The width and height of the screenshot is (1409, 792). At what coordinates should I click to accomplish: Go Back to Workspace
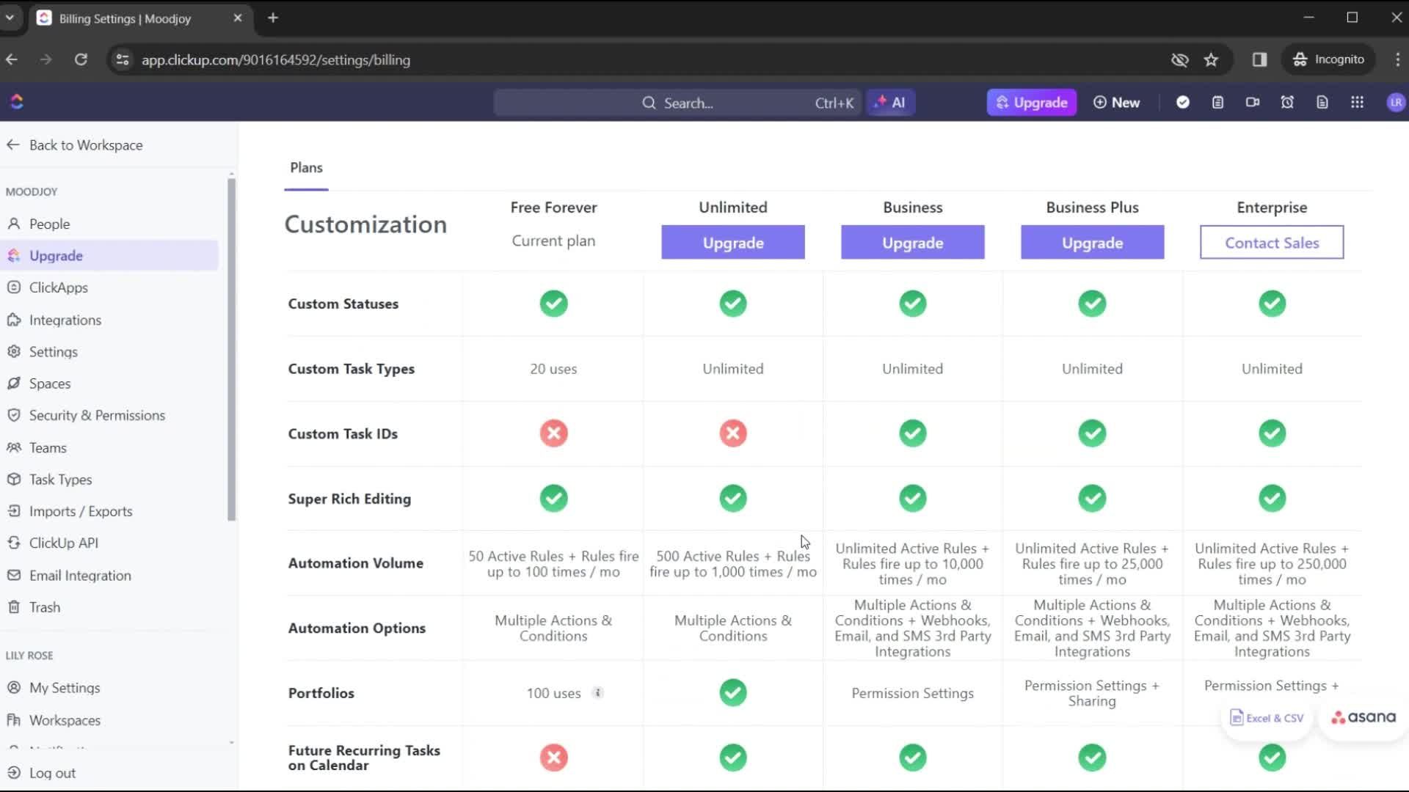click(75, 145)
